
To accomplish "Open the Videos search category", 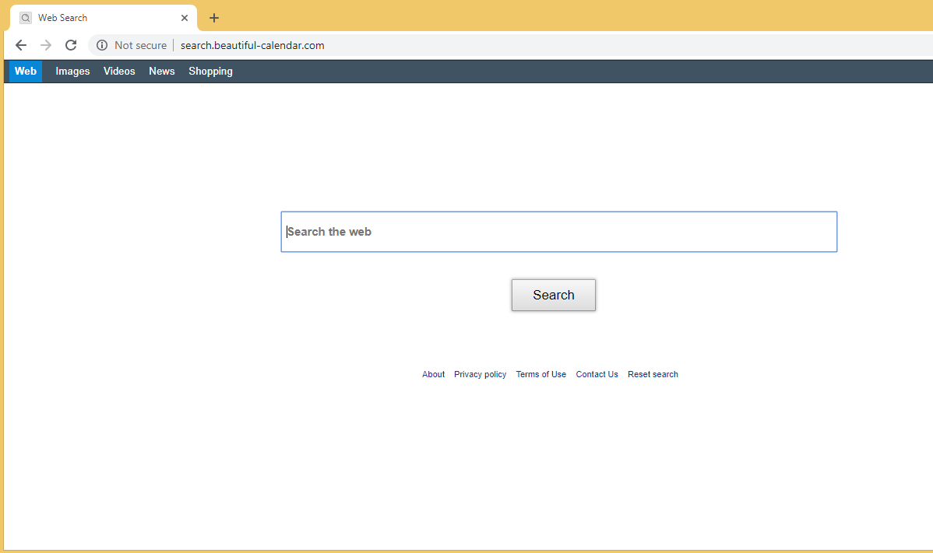I will (119, 72).
